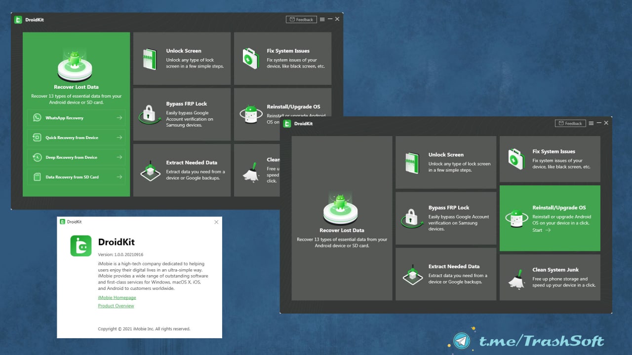Click Bypass FRP Lock title in back window
Image resolution: width=632 pixels, height=355 pixels.
click(187, 104)
